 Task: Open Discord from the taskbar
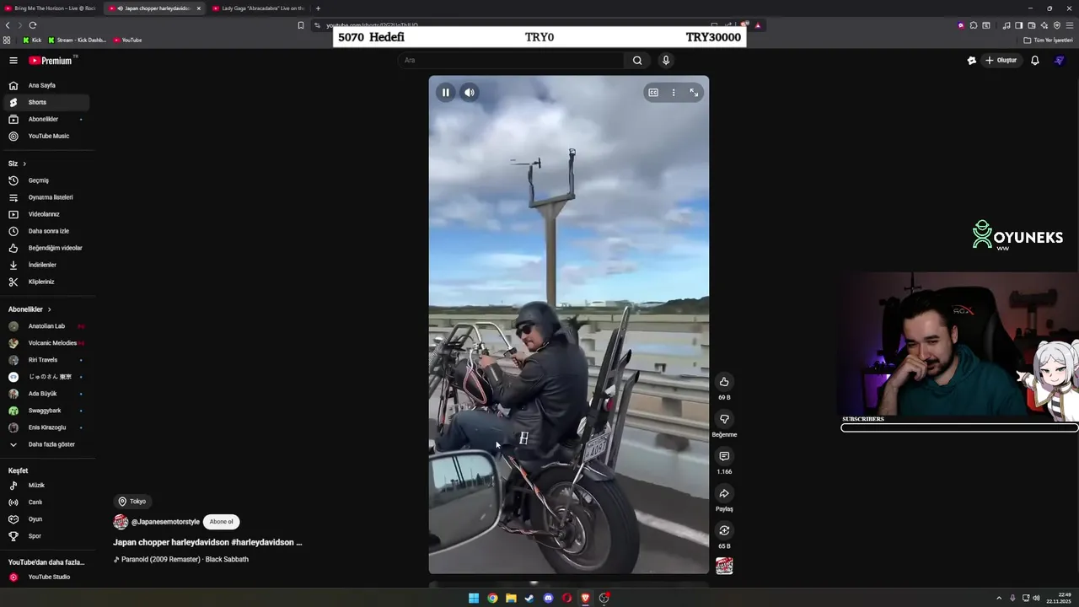(548, 599)
